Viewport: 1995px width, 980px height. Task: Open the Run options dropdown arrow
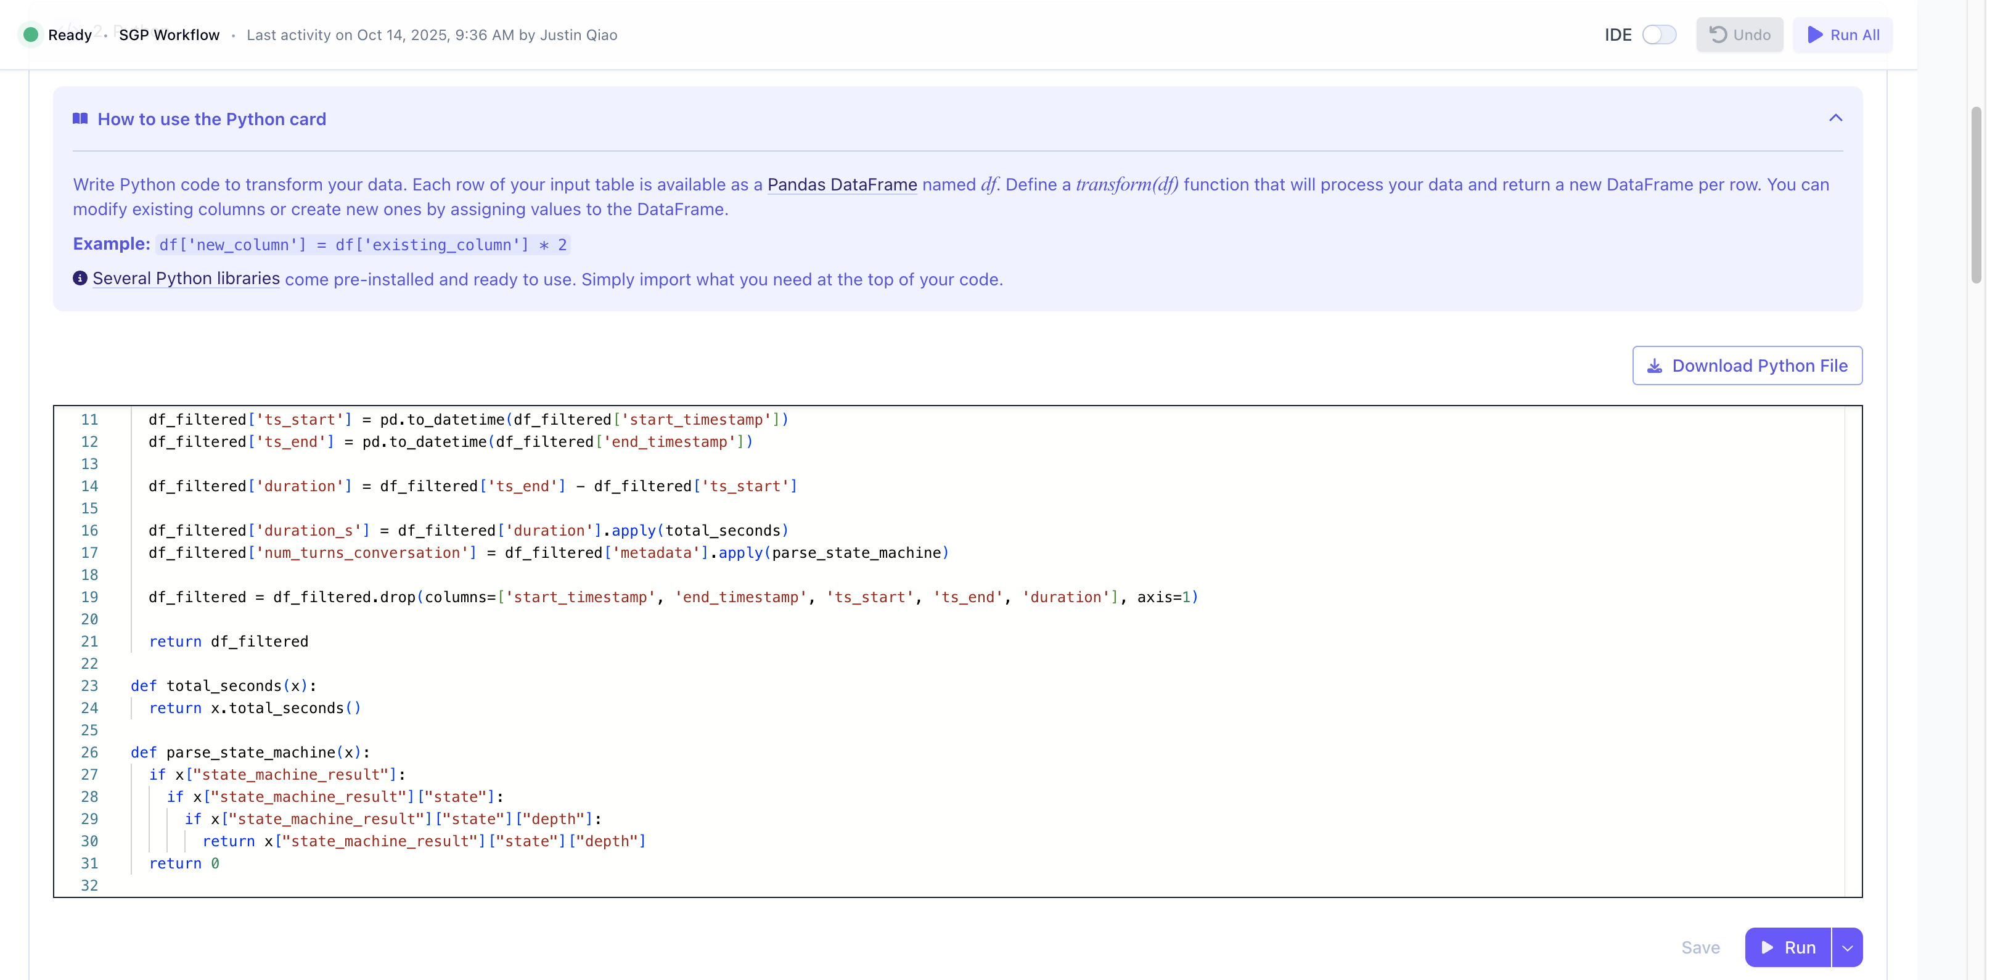1847,947
